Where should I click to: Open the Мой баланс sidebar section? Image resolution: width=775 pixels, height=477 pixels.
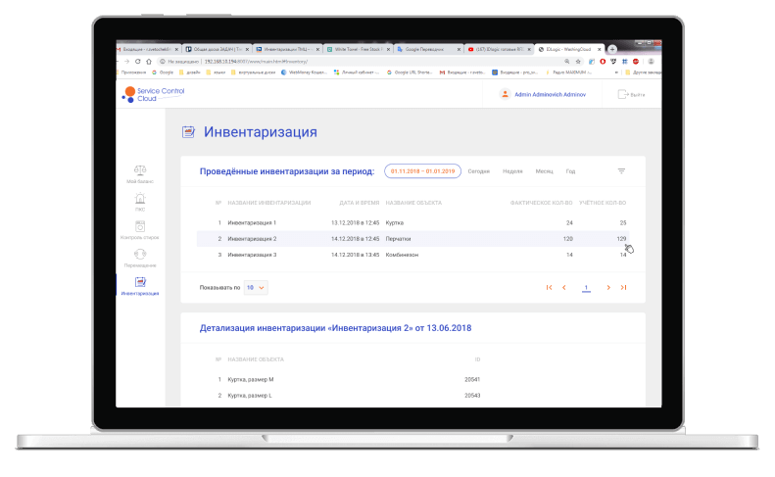coord(140,172)
